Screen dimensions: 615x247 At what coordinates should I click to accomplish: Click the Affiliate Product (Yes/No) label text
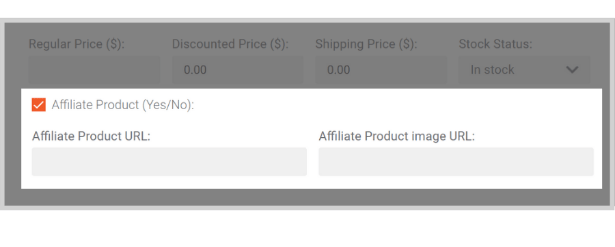coord(123,105)
